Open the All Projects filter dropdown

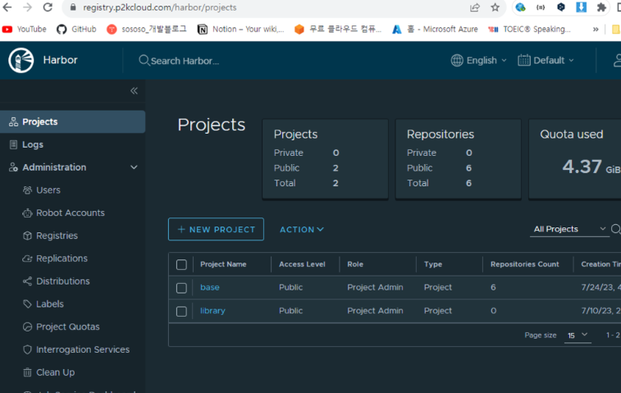pos(569,229)
